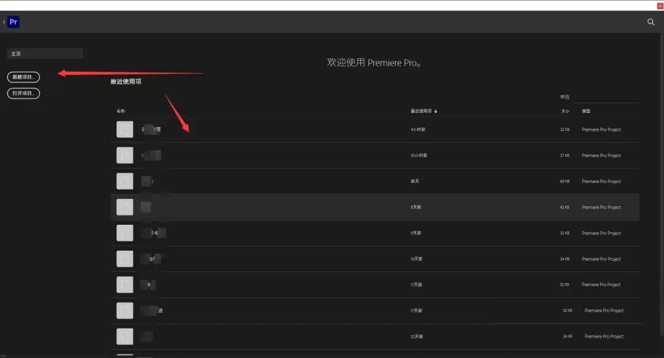Click file icon of project used 前天
The image size is (664, 358).
(x=125, y=181)
